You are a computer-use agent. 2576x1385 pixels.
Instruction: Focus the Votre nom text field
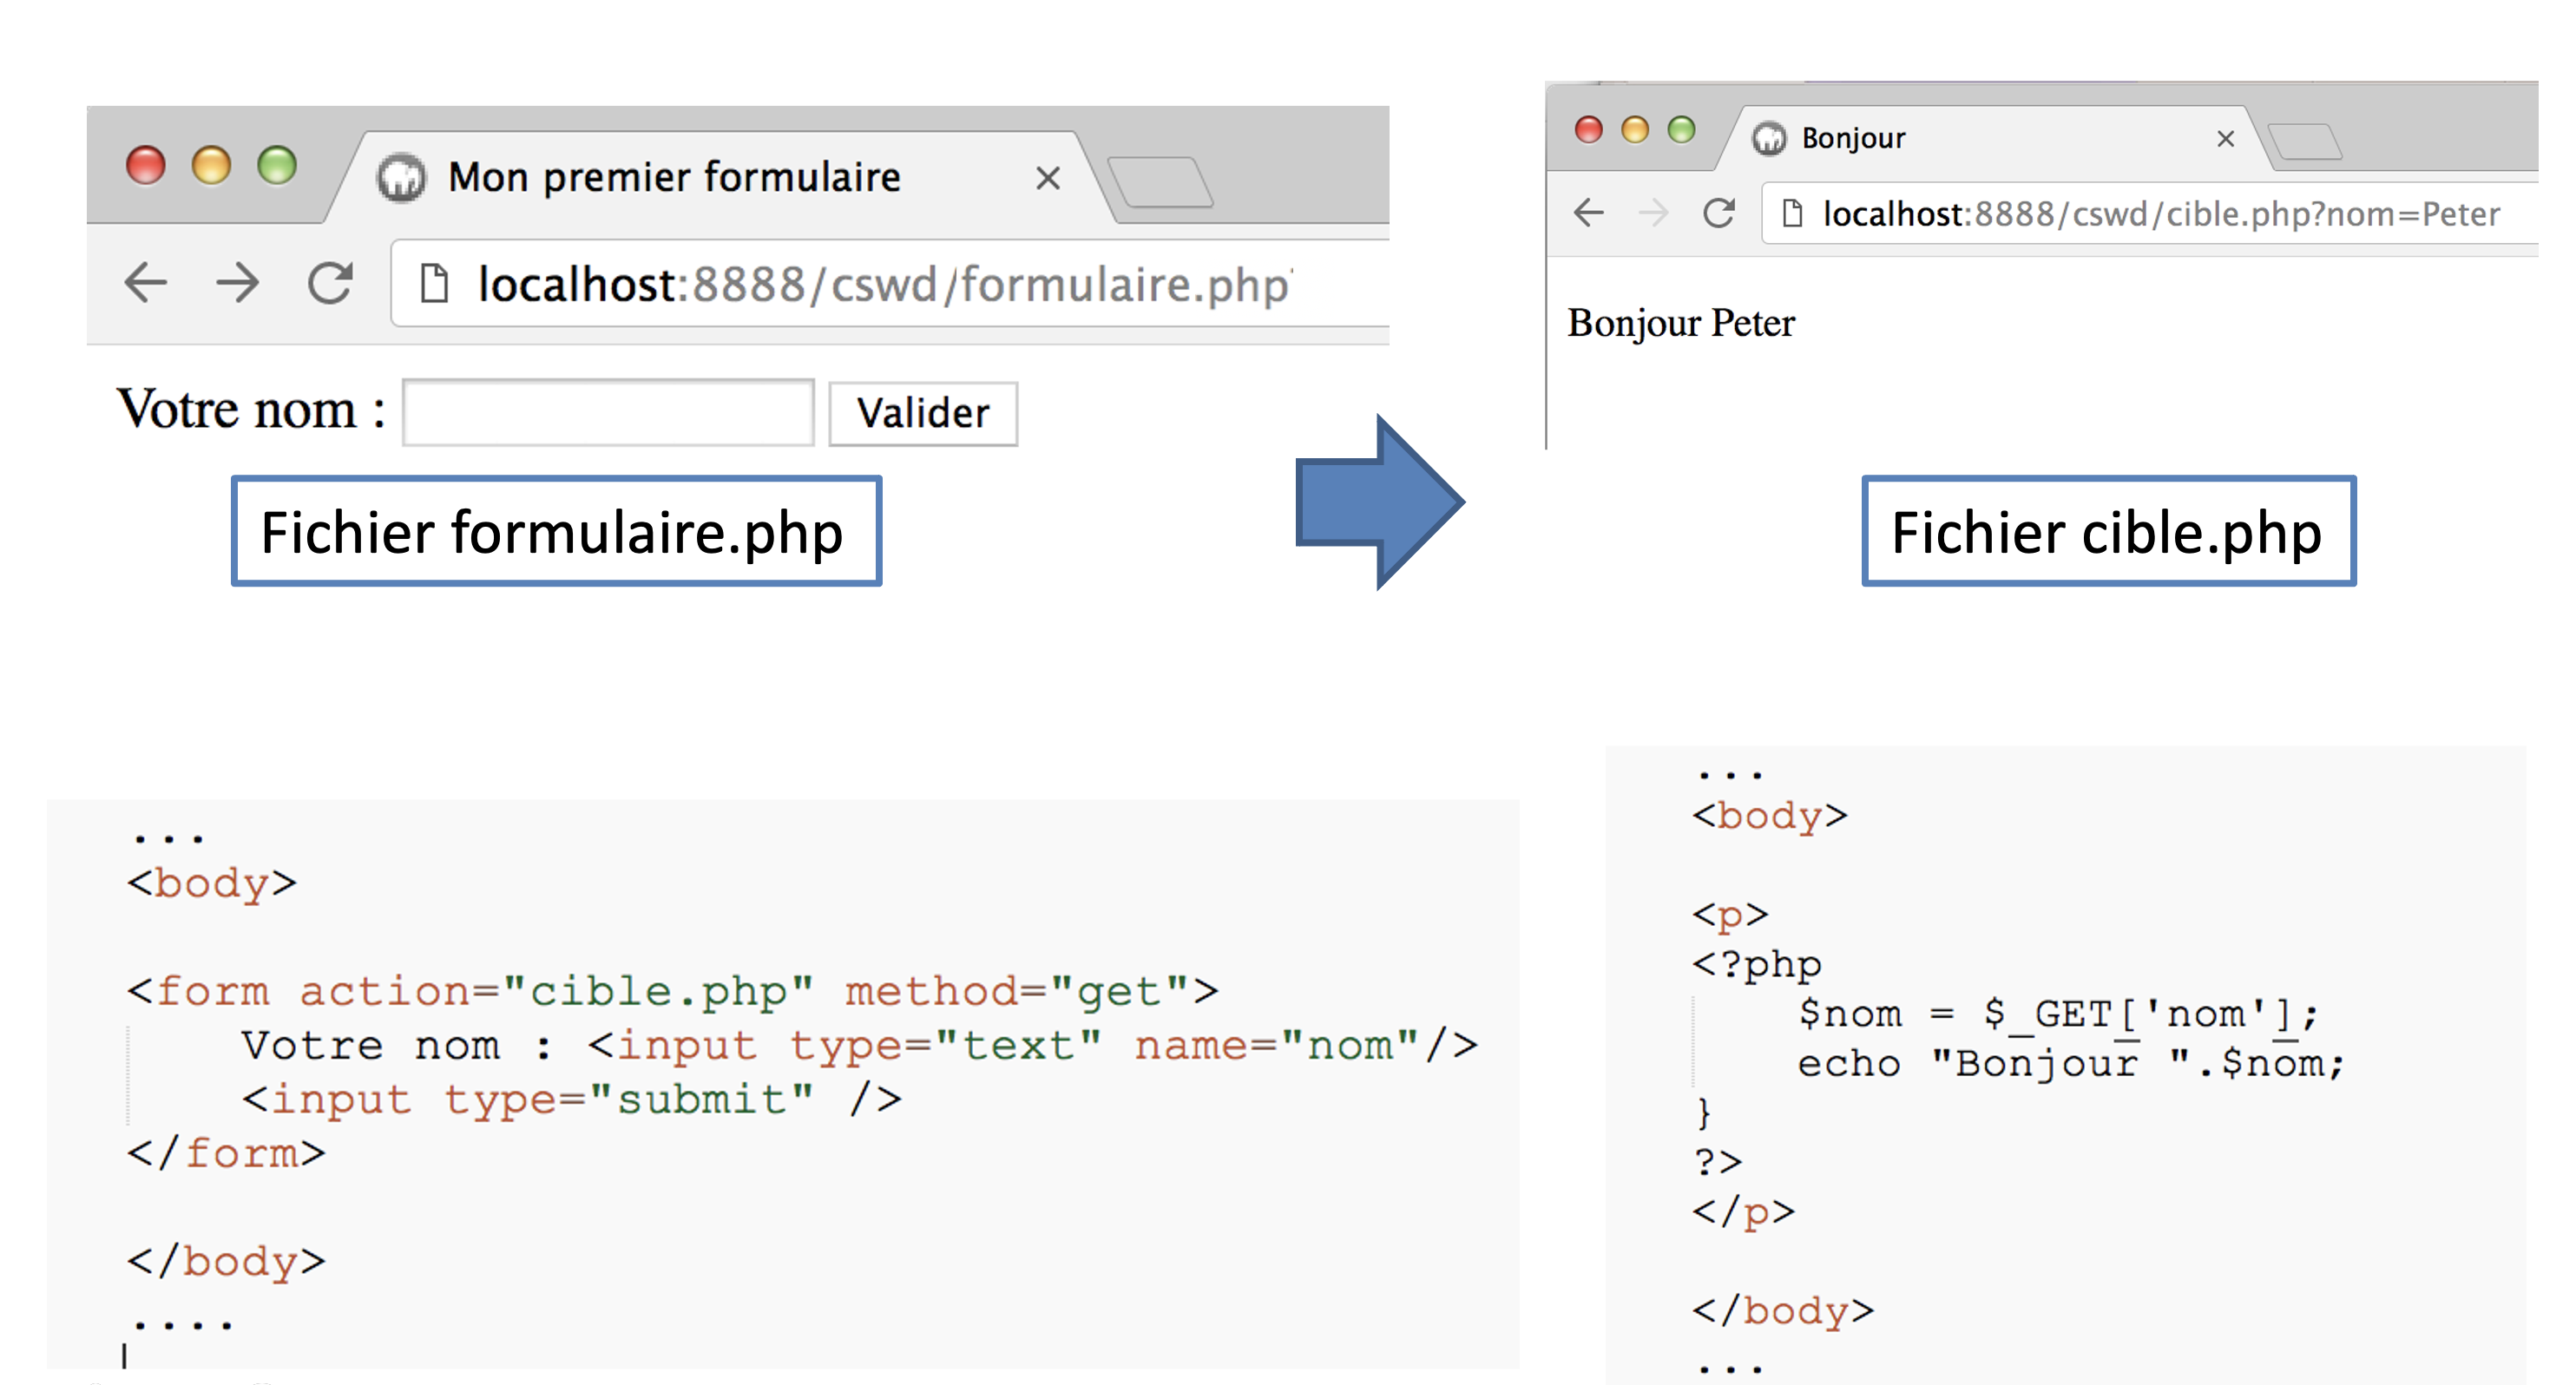[608, 412]
